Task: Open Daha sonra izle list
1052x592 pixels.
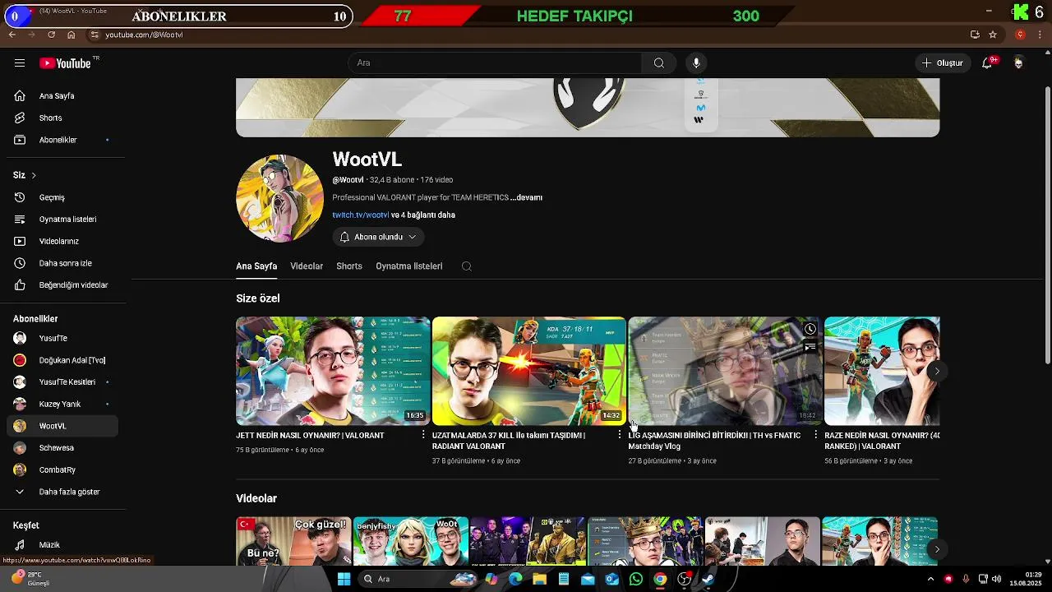Action: (63, 263)
